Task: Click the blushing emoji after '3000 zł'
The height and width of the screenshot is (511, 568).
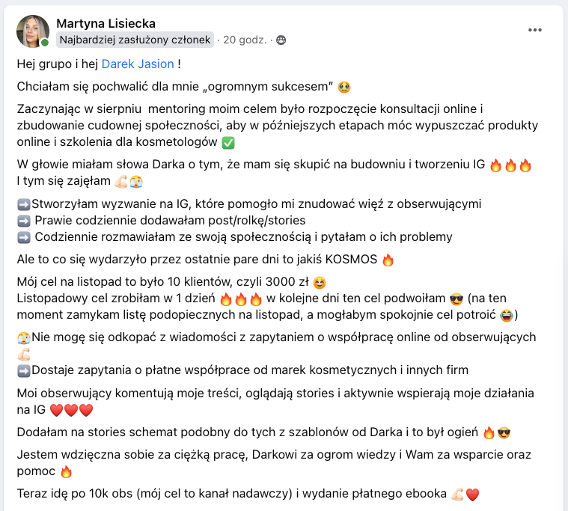Action: pyautogui.click(x=320, y=283)
